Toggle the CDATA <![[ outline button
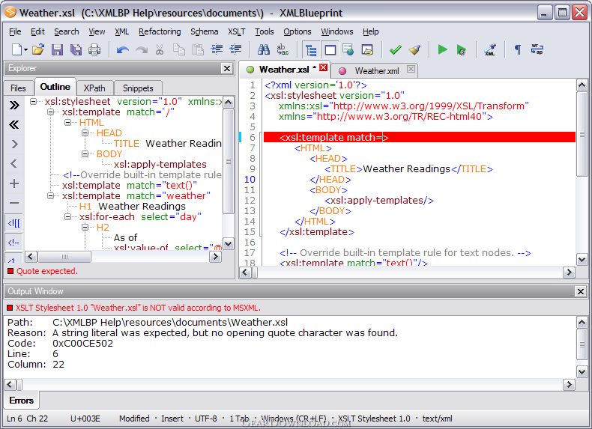This screenshot has height=429, width=592. click(14, 223)
